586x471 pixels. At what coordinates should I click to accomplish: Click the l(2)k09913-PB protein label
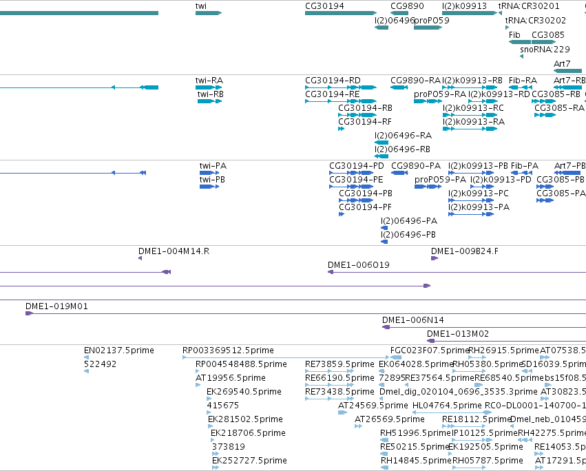[478, 166]
